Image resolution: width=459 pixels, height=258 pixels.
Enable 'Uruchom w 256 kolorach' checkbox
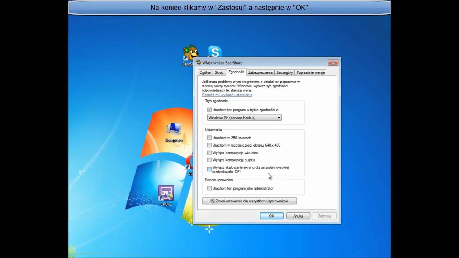tap(209, 138)
